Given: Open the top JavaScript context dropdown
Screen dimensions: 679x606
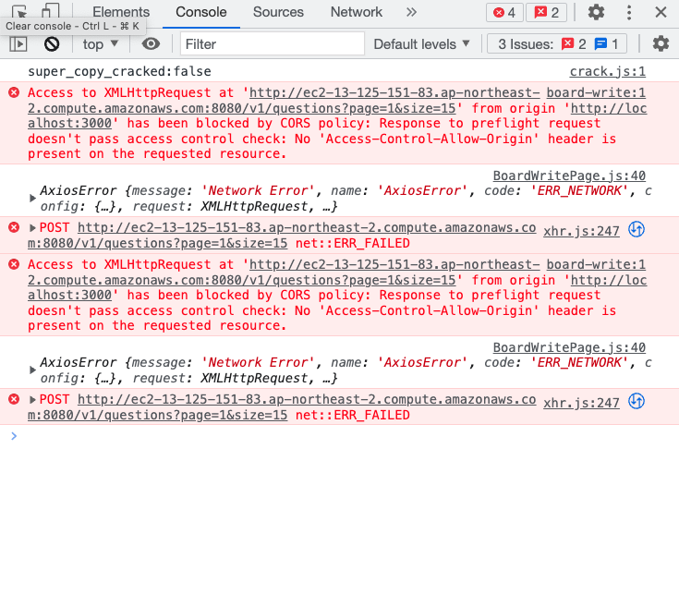Looking at the screenshot, I should (x=101, y=43).
